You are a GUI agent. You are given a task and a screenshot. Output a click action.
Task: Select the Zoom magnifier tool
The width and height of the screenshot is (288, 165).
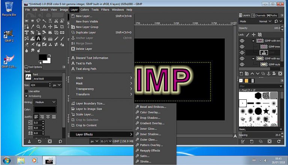click(38, 27)
